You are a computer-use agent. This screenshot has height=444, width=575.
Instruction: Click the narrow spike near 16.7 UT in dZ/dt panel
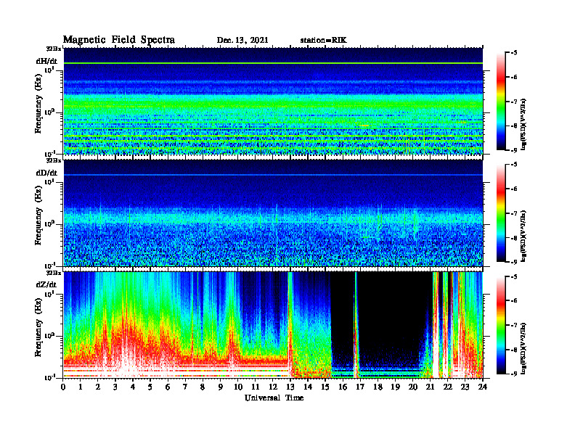coord(355,324)
